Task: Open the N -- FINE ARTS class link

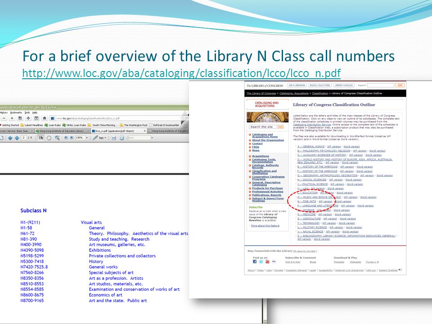Action: (306, 202)
